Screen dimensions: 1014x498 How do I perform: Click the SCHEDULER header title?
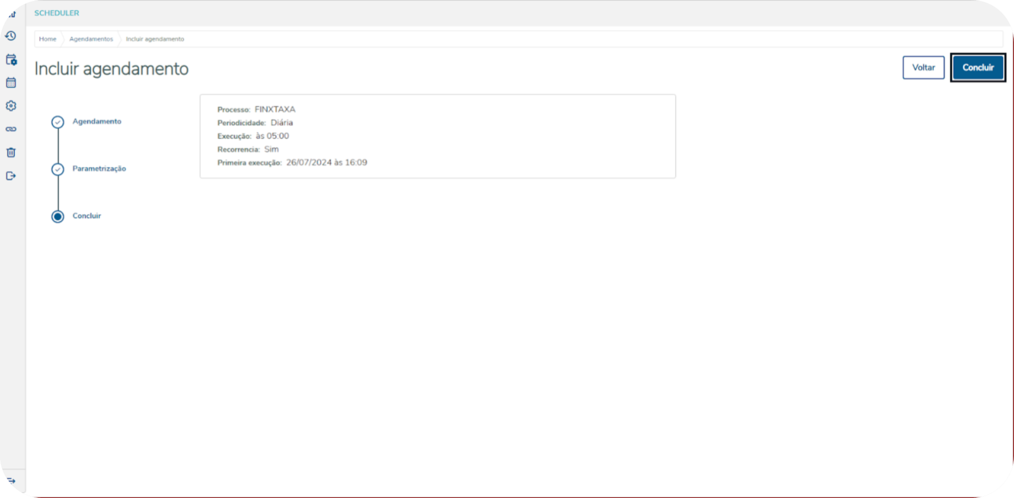point(56,13)
